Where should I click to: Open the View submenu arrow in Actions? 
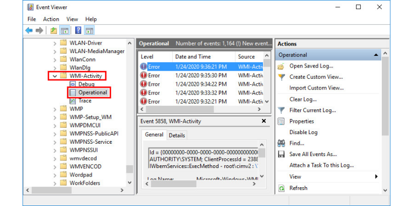click(x=376, y=176)
